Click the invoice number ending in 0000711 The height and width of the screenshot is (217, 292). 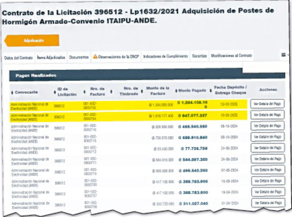point(91,160)
